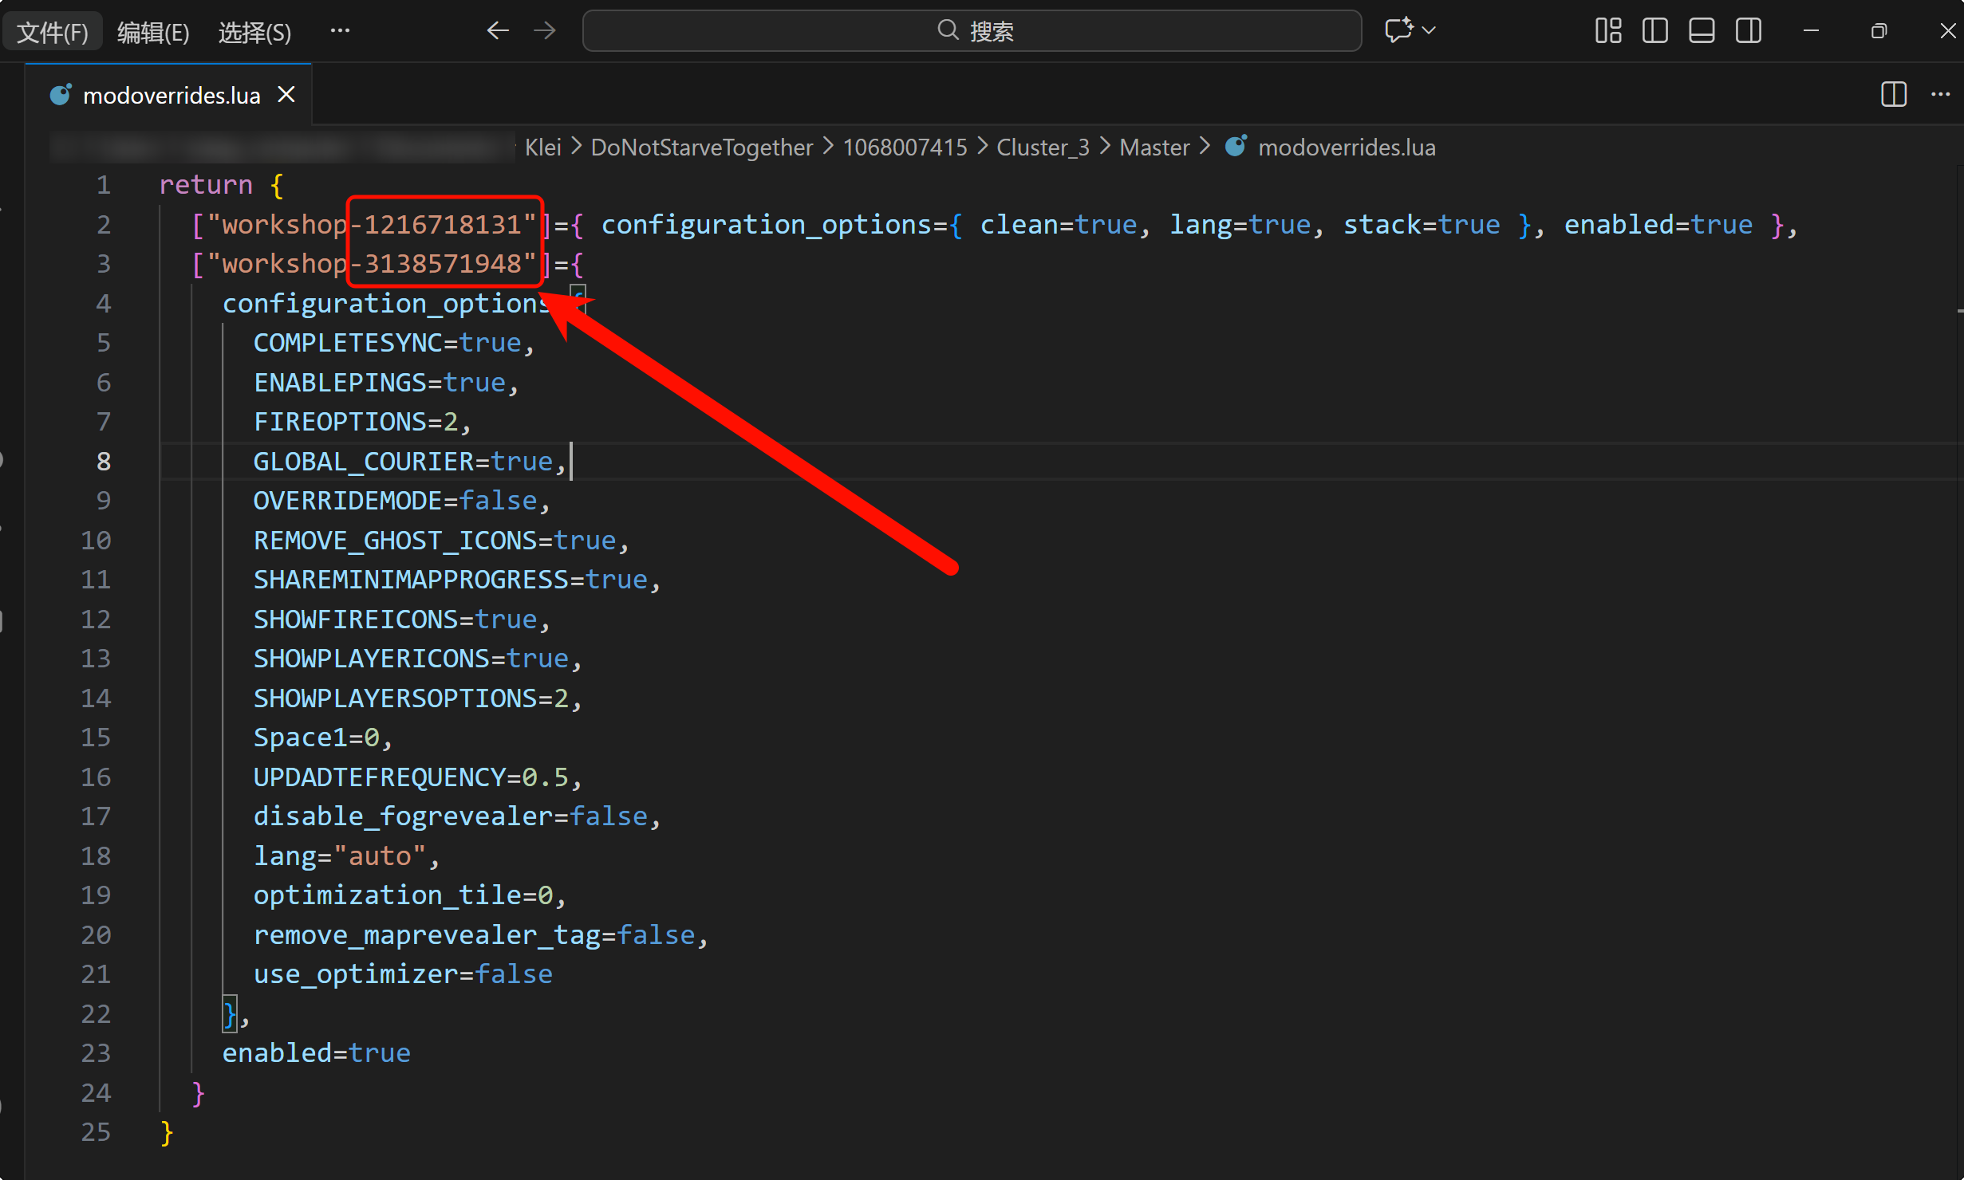Open the 选择(S) menu

click(x=254, y=32)
